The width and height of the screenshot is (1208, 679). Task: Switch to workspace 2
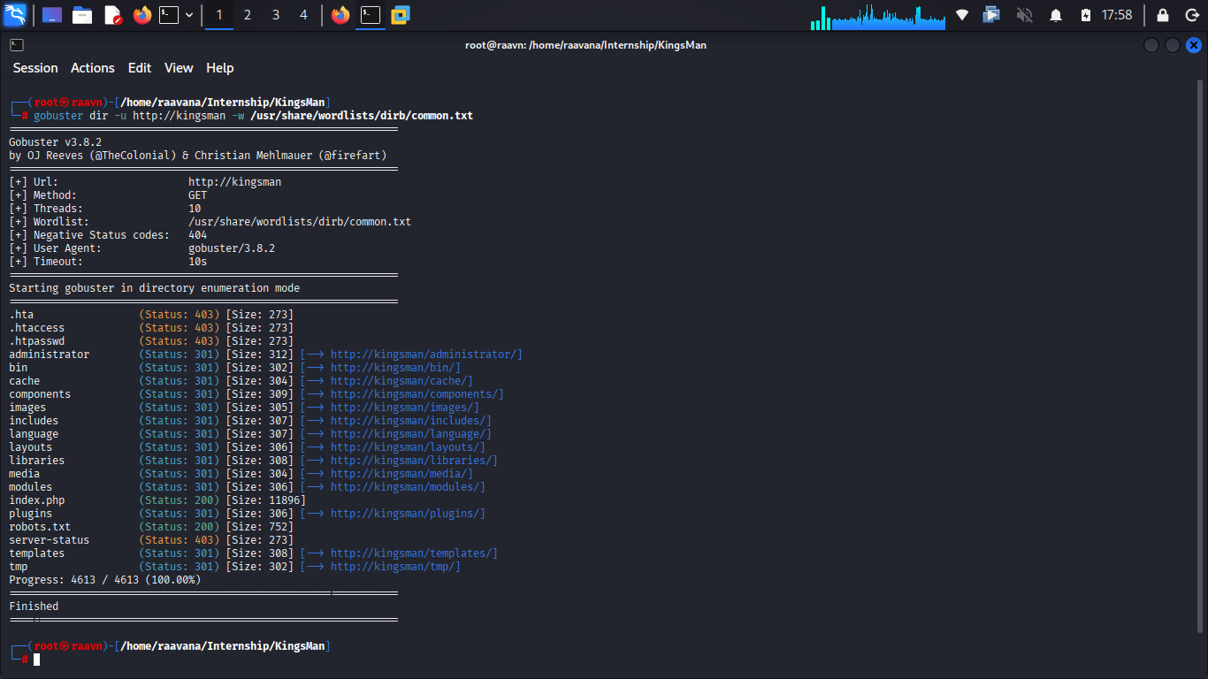point(248,15)
